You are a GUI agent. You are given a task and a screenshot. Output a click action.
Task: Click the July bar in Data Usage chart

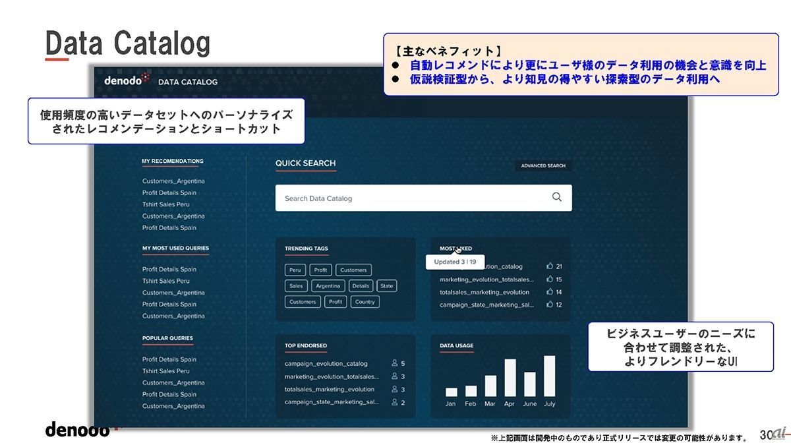click(550, 376)
